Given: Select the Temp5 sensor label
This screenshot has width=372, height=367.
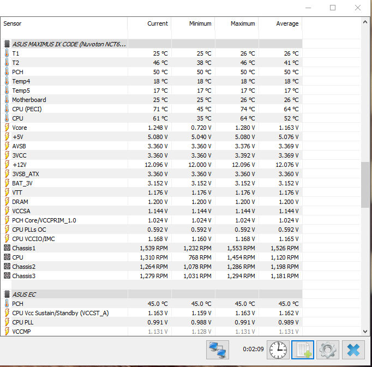Looking at the screenshot, I should tap(21, 91).
